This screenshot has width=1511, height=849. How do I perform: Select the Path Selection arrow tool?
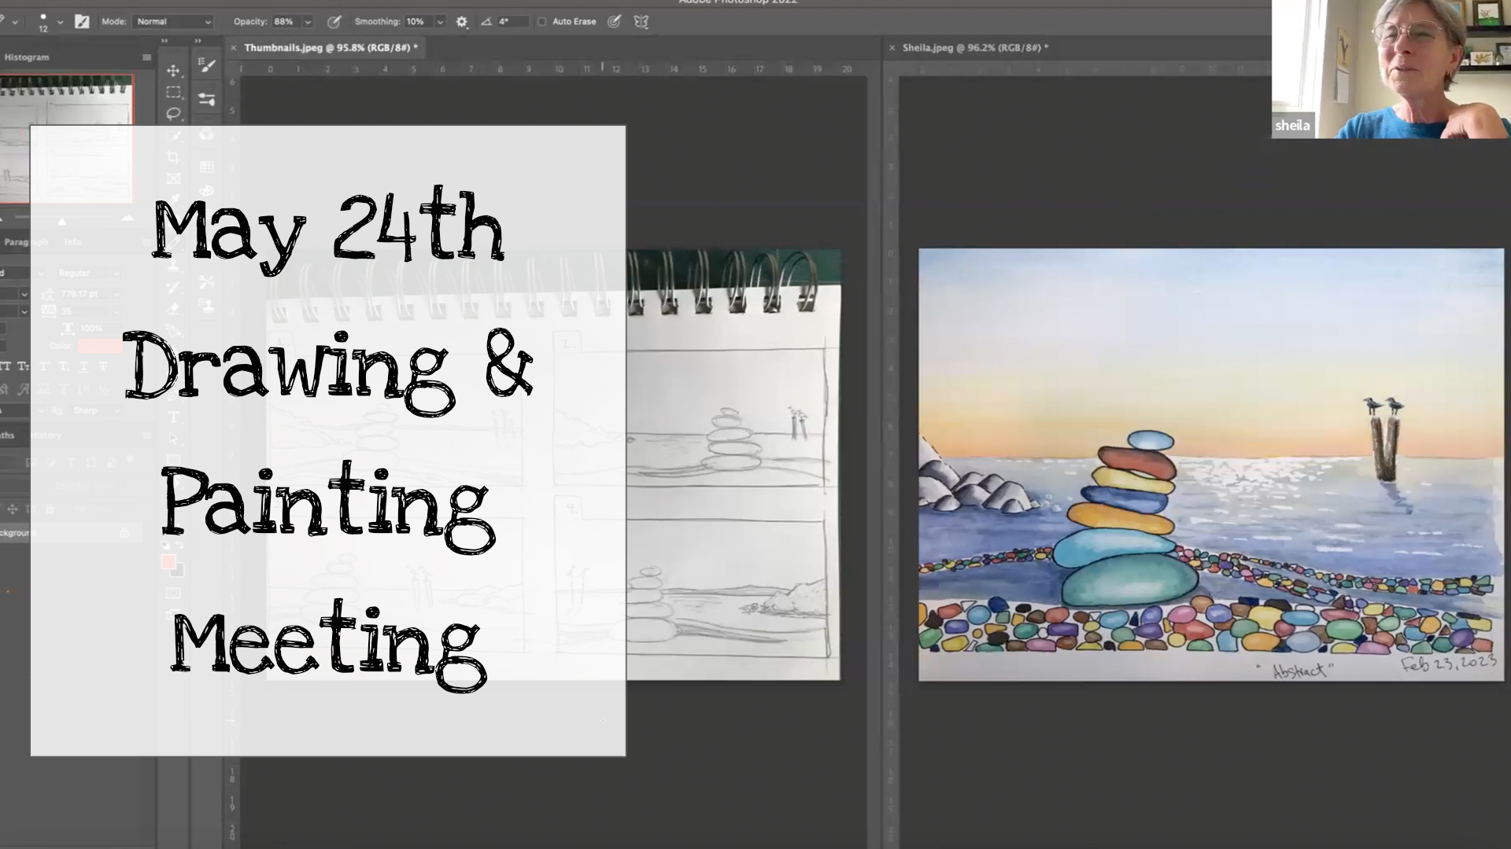(x=173, y=439)
